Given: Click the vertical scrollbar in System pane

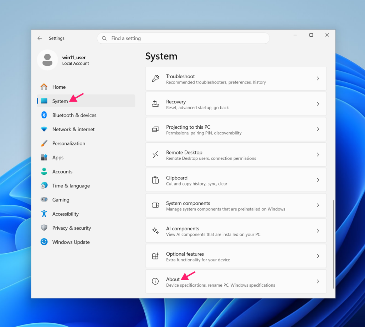Looking at the screenshot, I should [333, 244].
